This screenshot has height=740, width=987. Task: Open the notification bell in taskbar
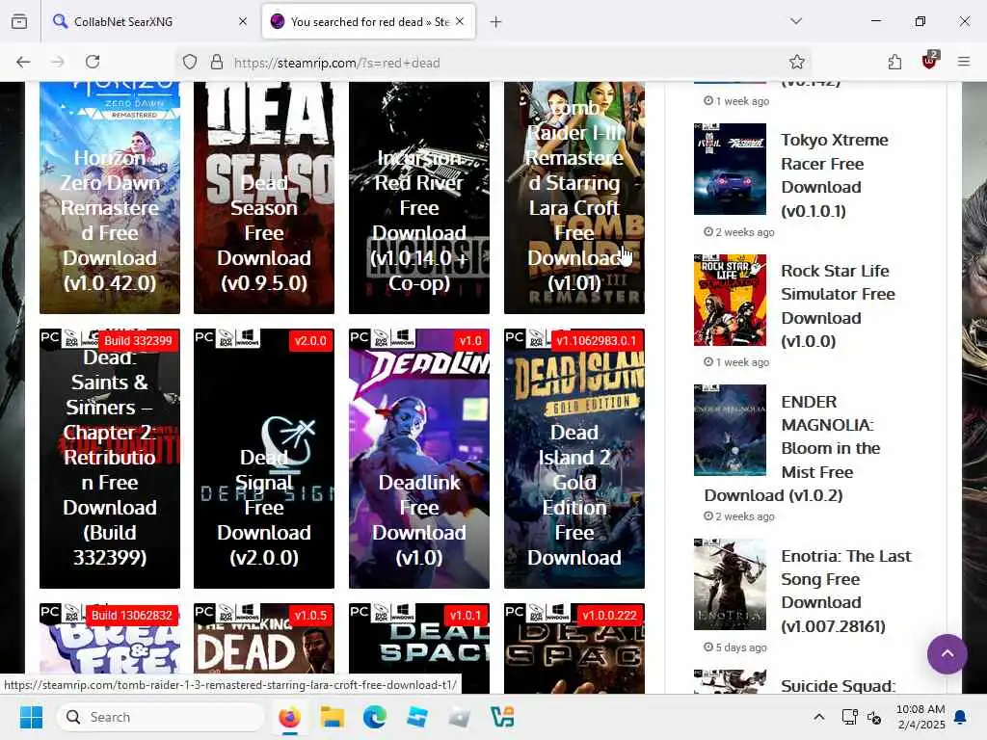coord(961,717)
